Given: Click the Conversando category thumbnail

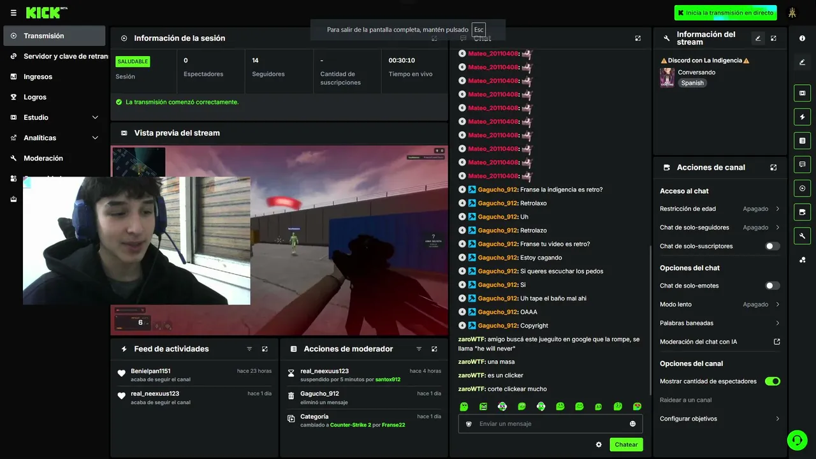Looking at the screenshot, I should [667, 78].
